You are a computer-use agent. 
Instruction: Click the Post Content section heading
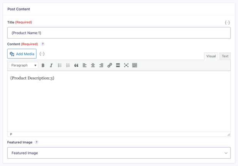pos(18,9)
